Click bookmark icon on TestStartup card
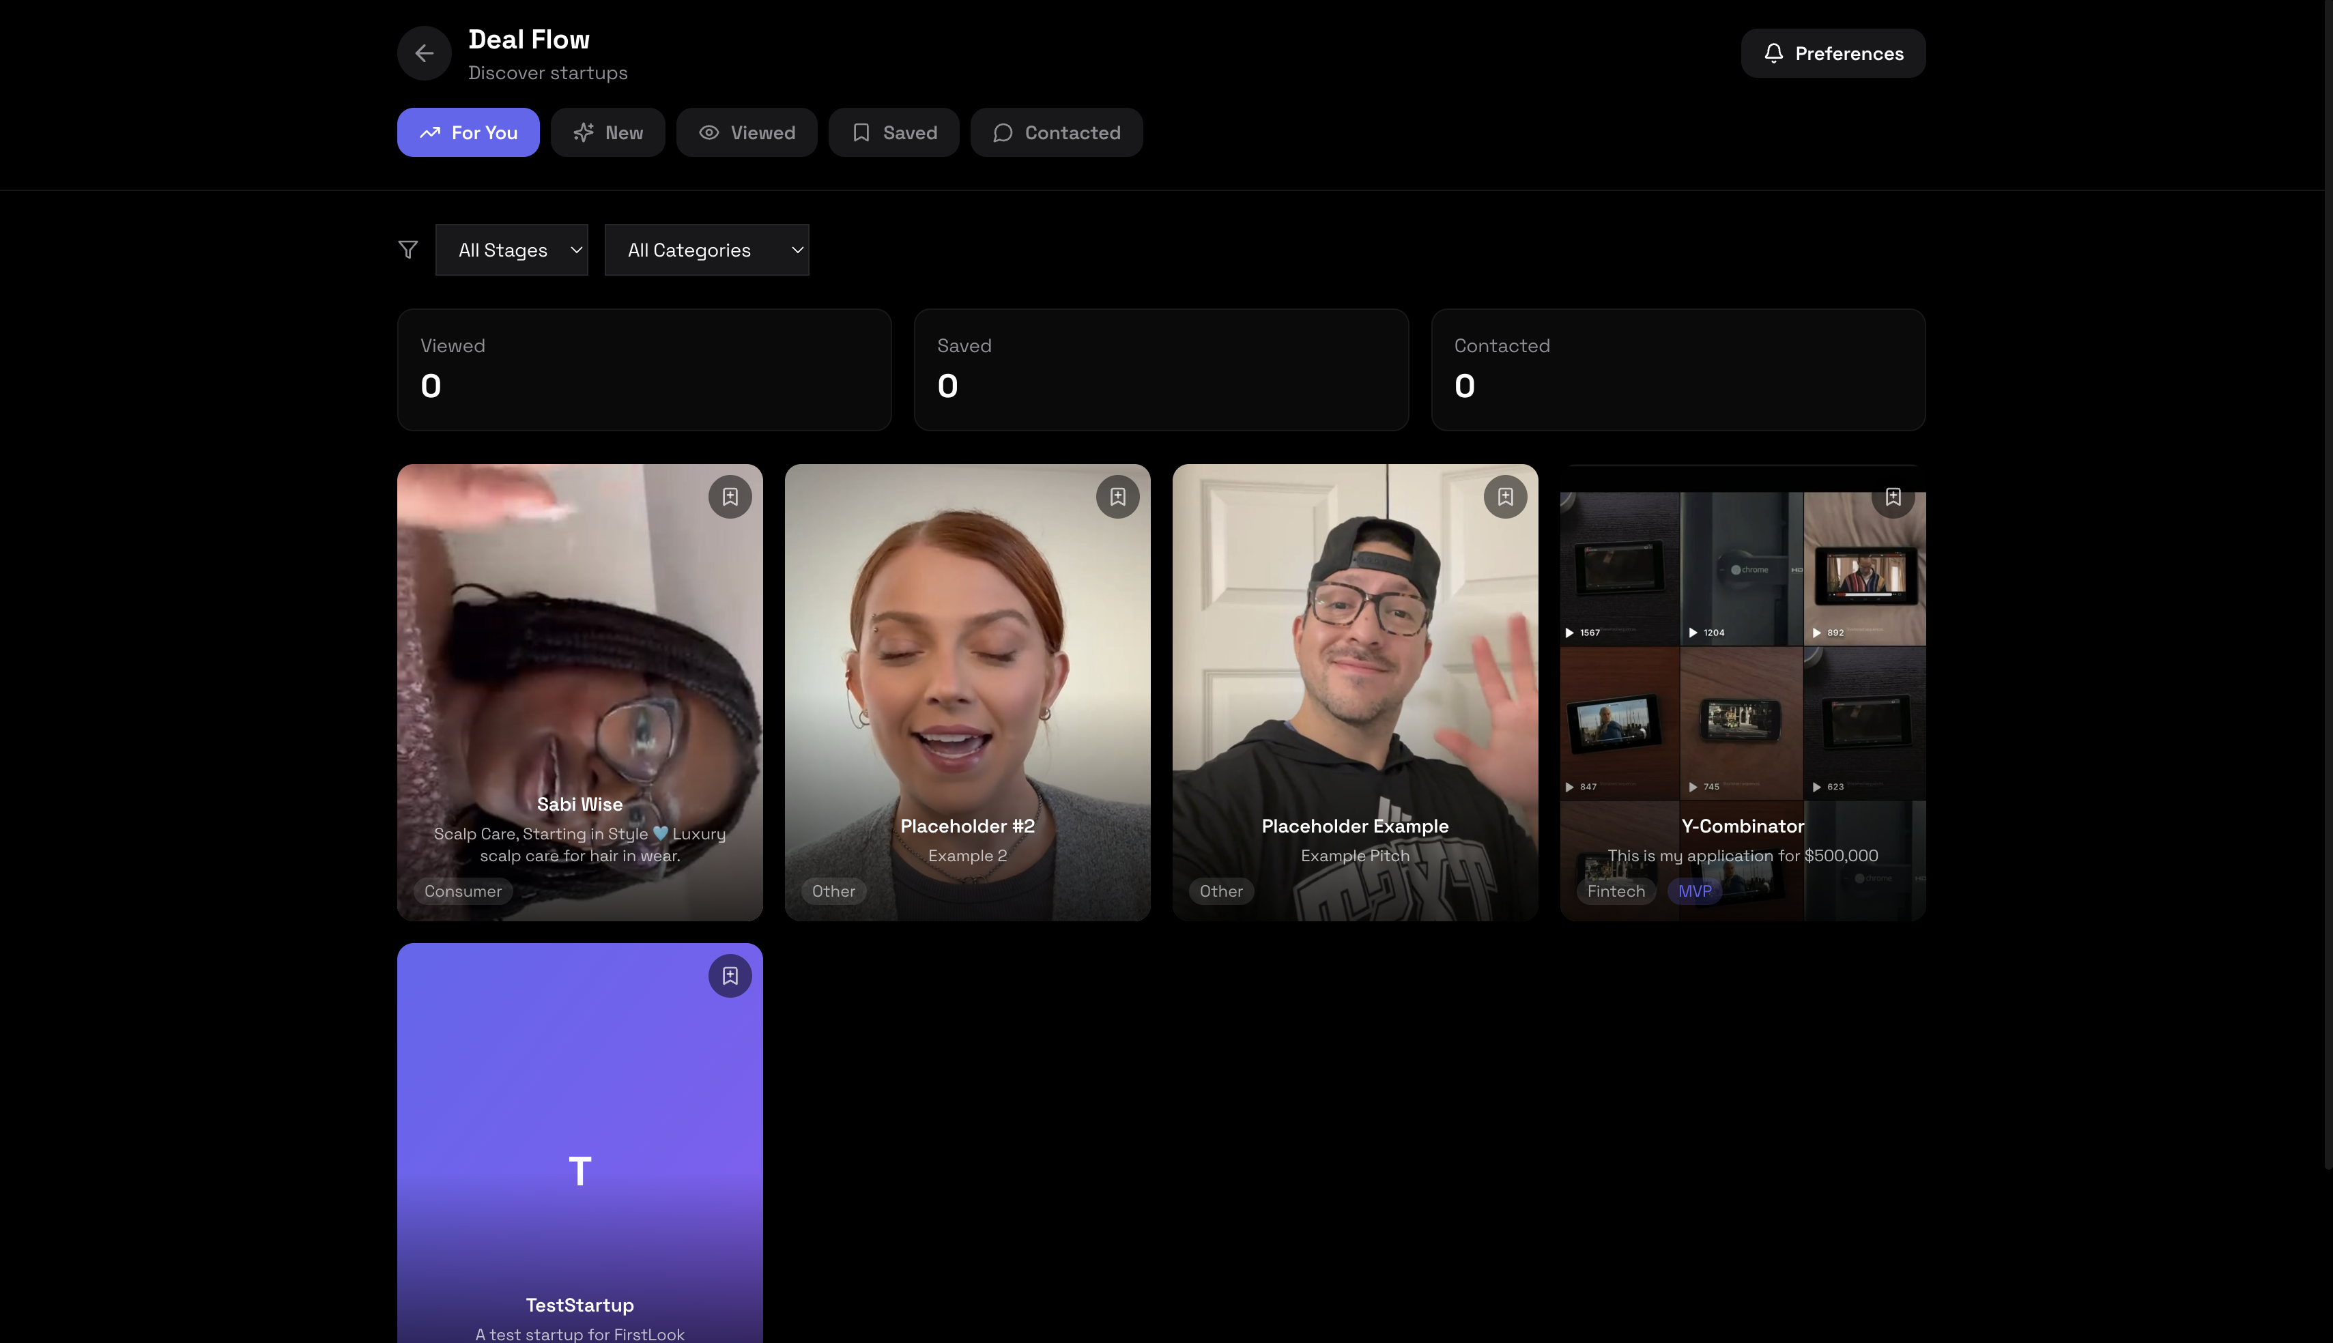The width and height of the screenshot is (2333, 1343). pyautogui.click(x=730, y=976)
